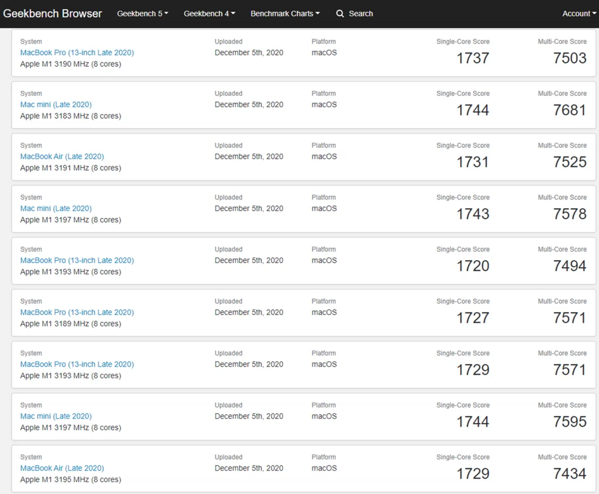Open MacBook Air result scoring 7525
Viewport: 599px width, 494px height.
click(x=62, y=157)
